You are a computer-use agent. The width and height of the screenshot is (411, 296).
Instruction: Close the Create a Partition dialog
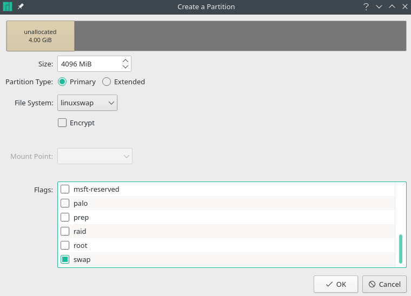point(405,6)
